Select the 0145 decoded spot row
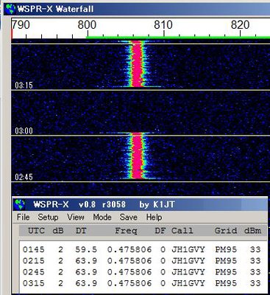The image size is (270, 295). click(x=142, y=250)
